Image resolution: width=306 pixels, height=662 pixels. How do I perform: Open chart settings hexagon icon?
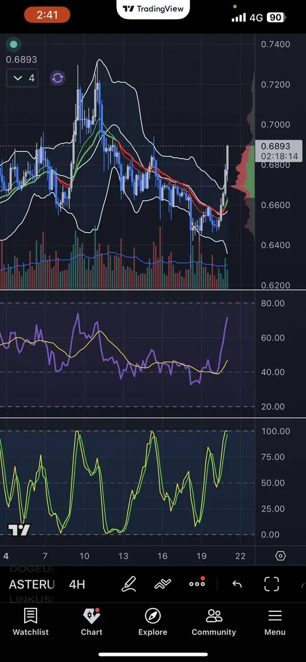point(280,556)
